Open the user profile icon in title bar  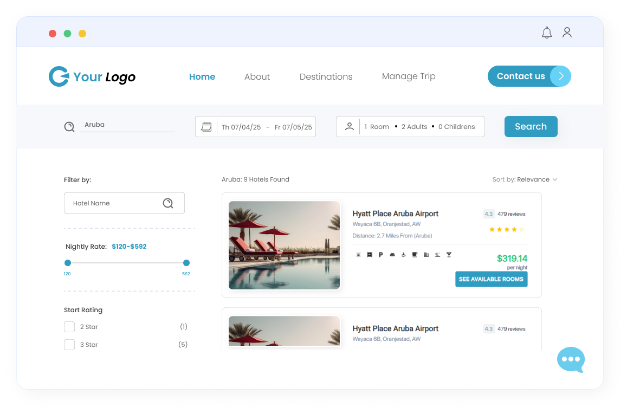pos(567,33)
